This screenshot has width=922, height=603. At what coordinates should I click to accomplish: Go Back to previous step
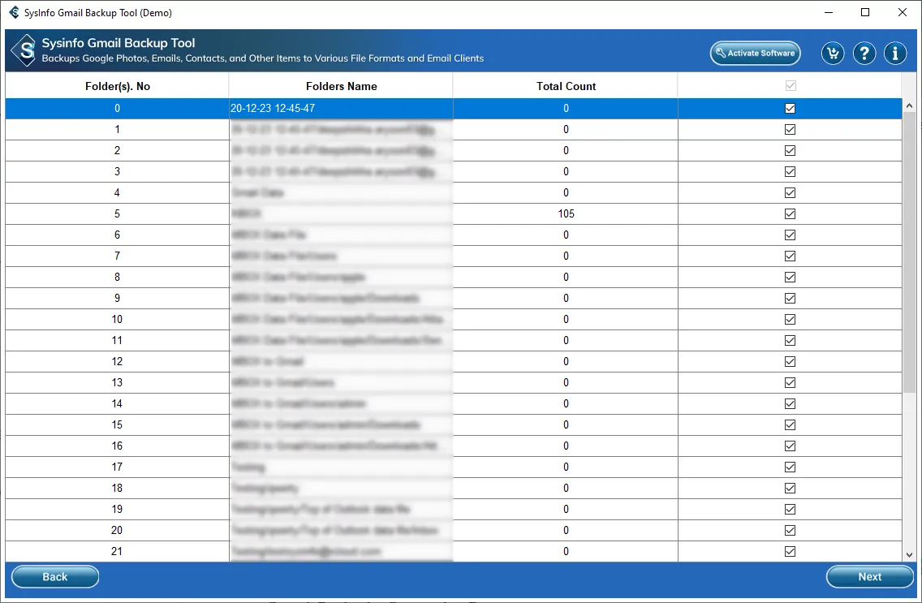click(55, 576)
